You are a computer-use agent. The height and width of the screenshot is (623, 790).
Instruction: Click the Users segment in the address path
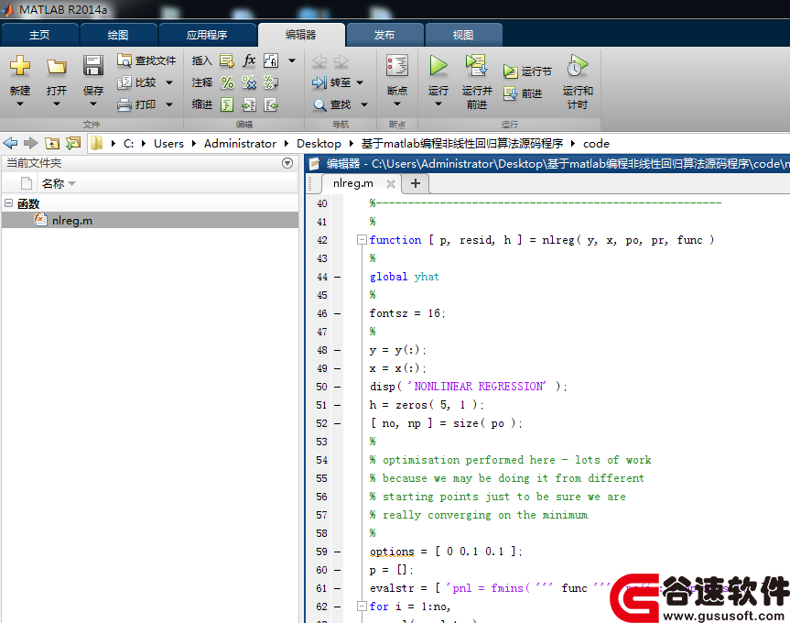click(168, 144)
